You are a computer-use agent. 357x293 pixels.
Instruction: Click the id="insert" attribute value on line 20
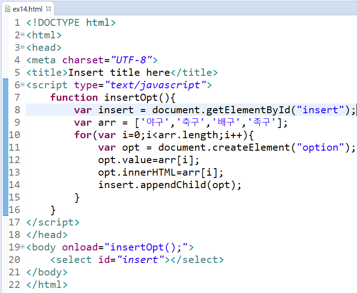[x=141, y=260]
